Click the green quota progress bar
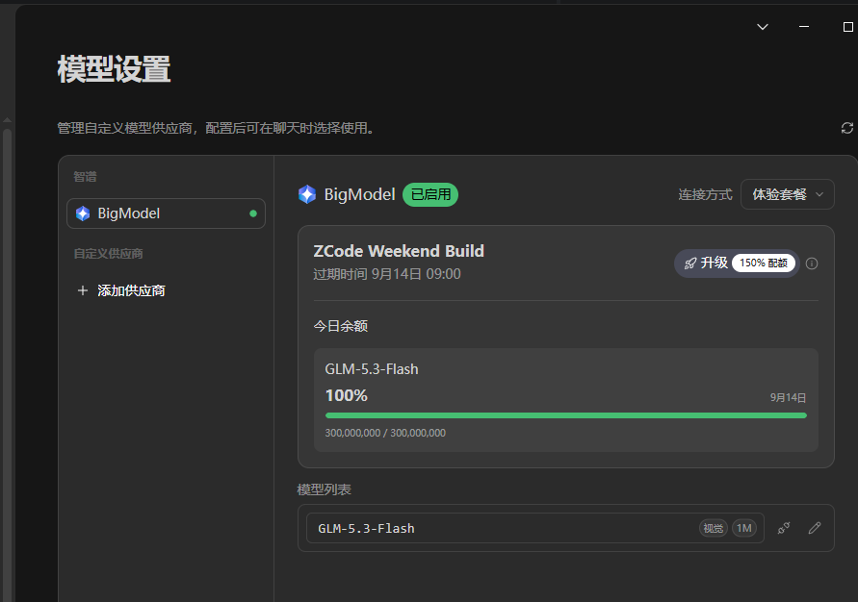Viewport: 858px width, 602px height. 566,415
